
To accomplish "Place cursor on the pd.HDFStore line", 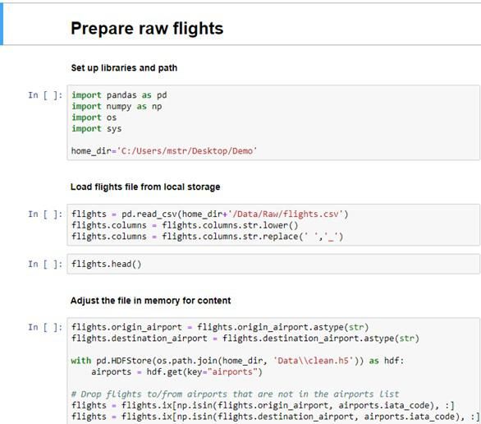I will [x=238, y=361].
